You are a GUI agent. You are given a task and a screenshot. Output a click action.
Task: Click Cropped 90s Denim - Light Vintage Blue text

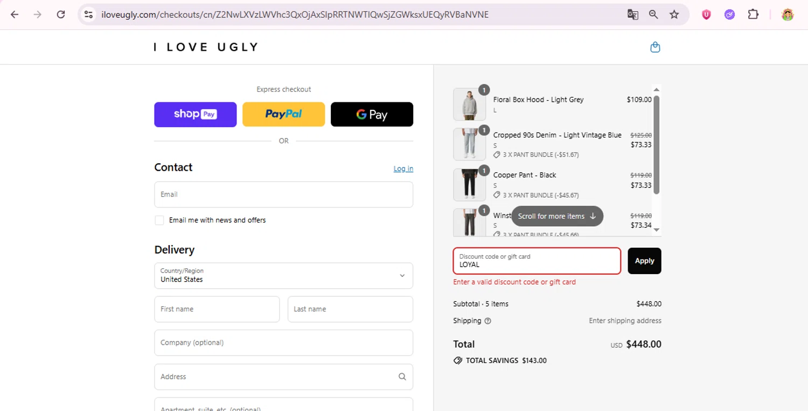558,135
